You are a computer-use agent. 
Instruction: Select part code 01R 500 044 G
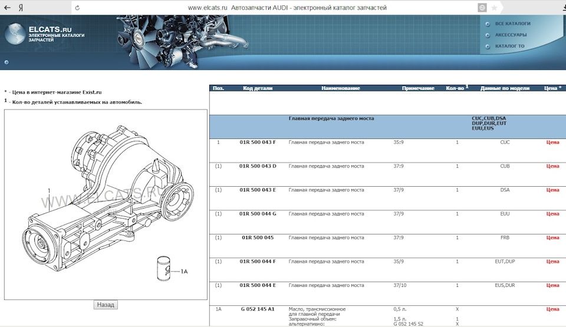[258, 214]
